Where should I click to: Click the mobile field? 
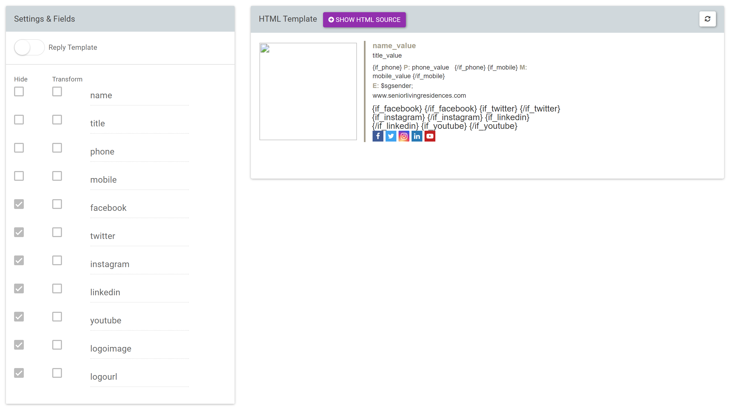coord(139,180)
